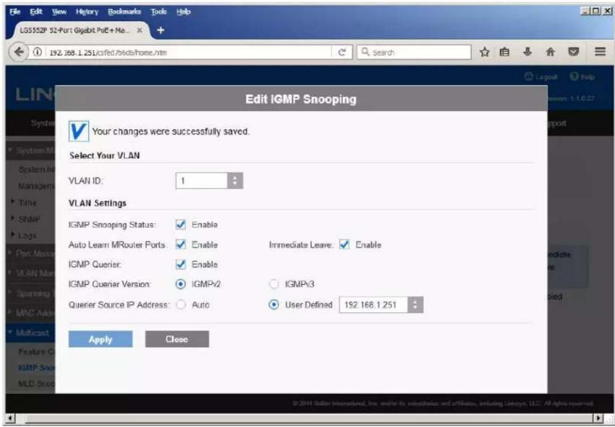Screen dimensions: 615x427
Task: Open the File menu
Action: (x=14, y=12)
